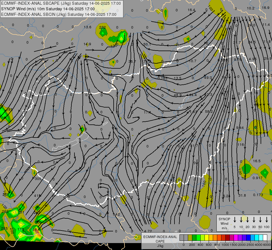Click the map value 31.8
272x250 pixels.
click(x=242, y=195)
